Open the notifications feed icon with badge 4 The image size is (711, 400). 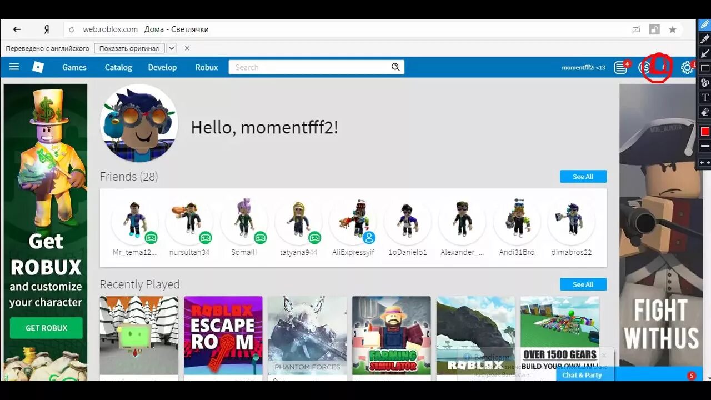tap(621, 68)
